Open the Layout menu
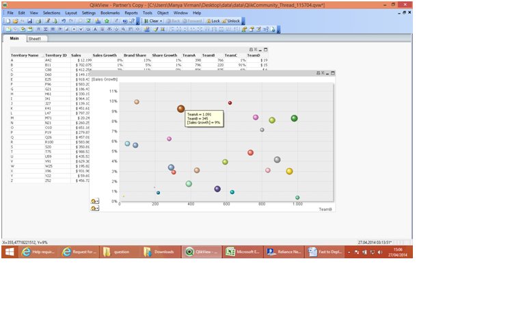Image resolution: width=525 pixels, height=328 pixels. tap(71, 13)
